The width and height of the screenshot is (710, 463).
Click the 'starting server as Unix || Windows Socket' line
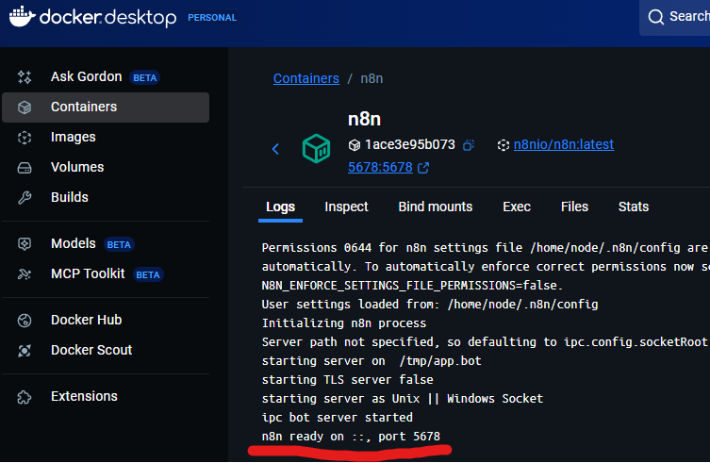pyautogui.click(x=402, y=399)
